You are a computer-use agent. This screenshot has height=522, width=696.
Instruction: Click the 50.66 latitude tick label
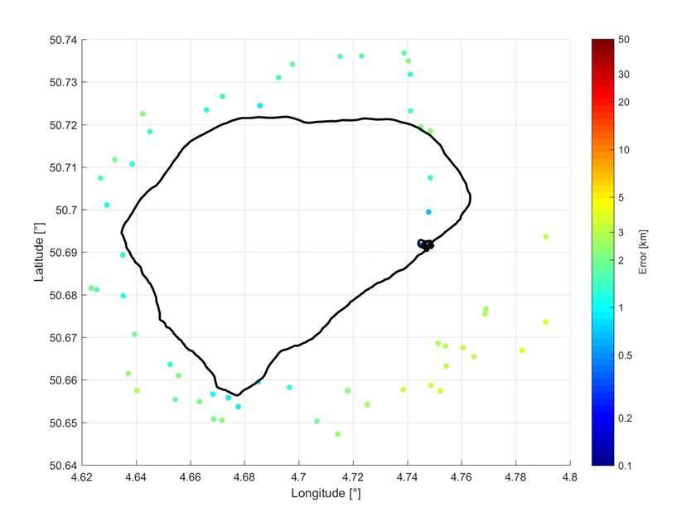[x=63, y=380]
